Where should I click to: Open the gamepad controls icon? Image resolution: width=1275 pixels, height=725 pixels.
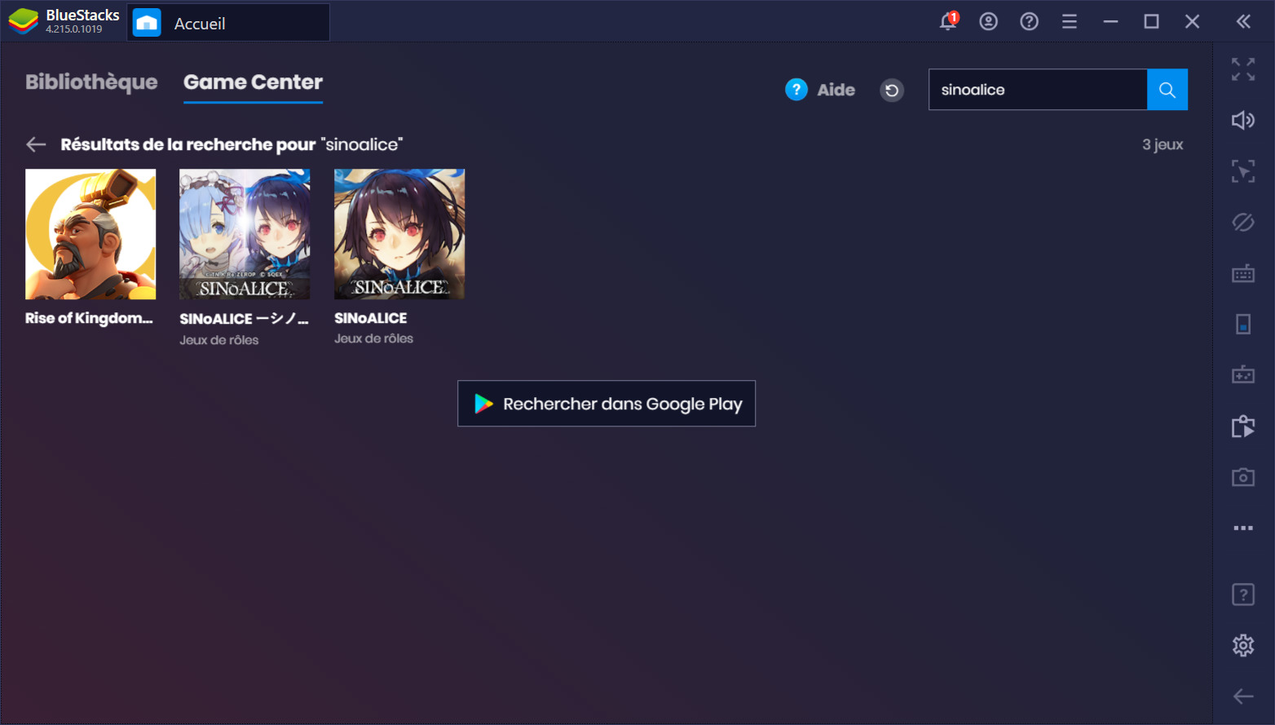[x=1243, y=375]
